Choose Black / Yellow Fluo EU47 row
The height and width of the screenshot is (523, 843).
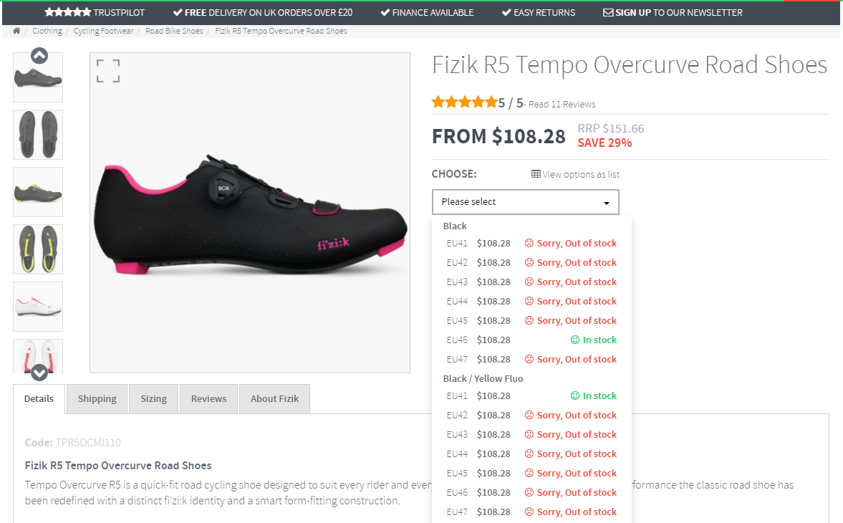coord(531,512)
